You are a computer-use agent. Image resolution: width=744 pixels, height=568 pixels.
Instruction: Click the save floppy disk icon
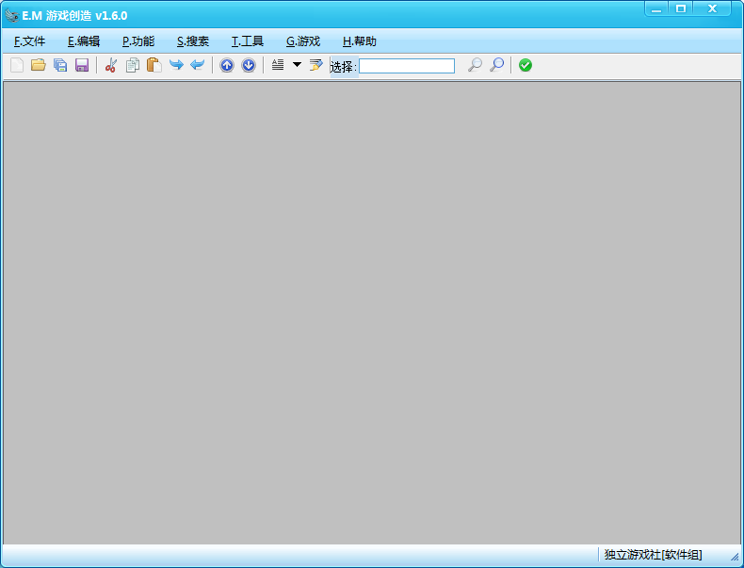point(82,65)
